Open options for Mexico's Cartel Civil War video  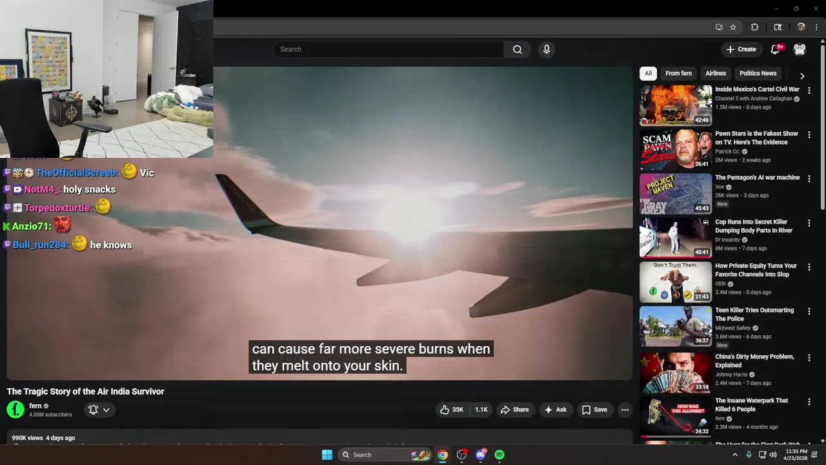coord(809,91)
